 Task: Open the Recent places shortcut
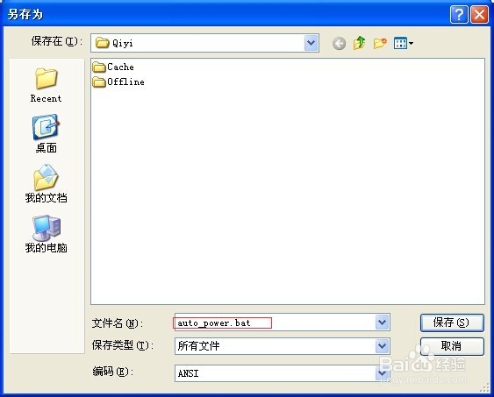[x=46, y=85]
